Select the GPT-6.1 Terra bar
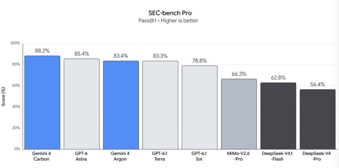 160,105
